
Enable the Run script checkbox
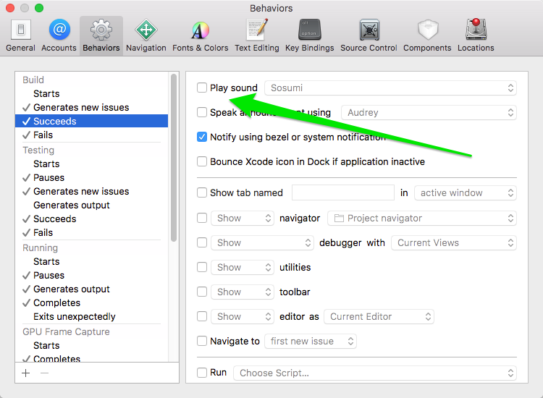[x=202, y=373]
